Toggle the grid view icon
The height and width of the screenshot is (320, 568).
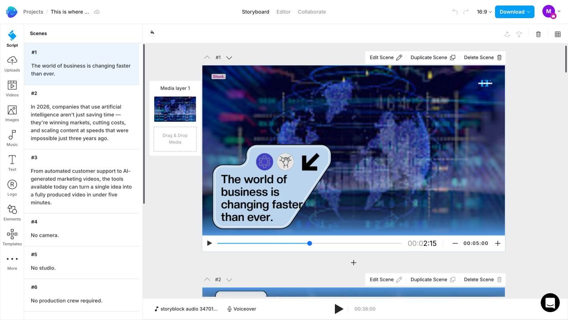pos(558,34)
